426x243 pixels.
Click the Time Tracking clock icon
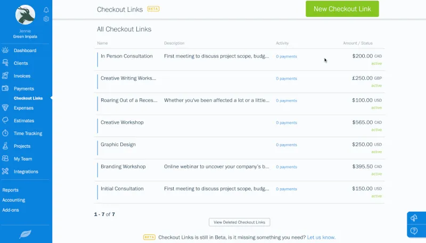5,133
